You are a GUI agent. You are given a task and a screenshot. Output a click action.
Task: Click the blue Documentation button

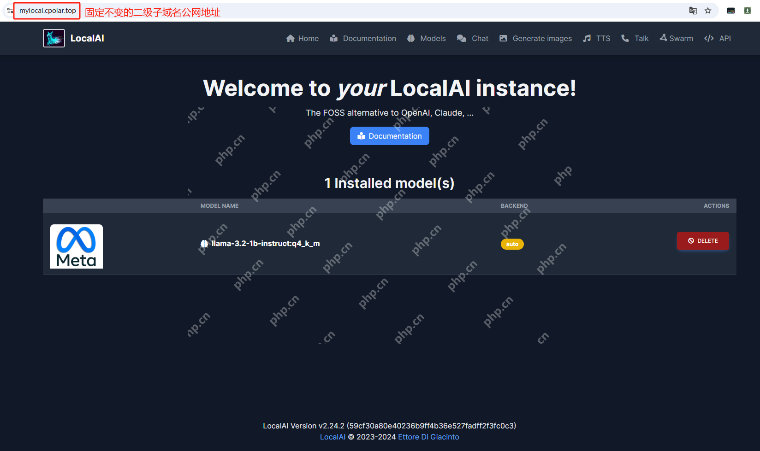[390, 136]
